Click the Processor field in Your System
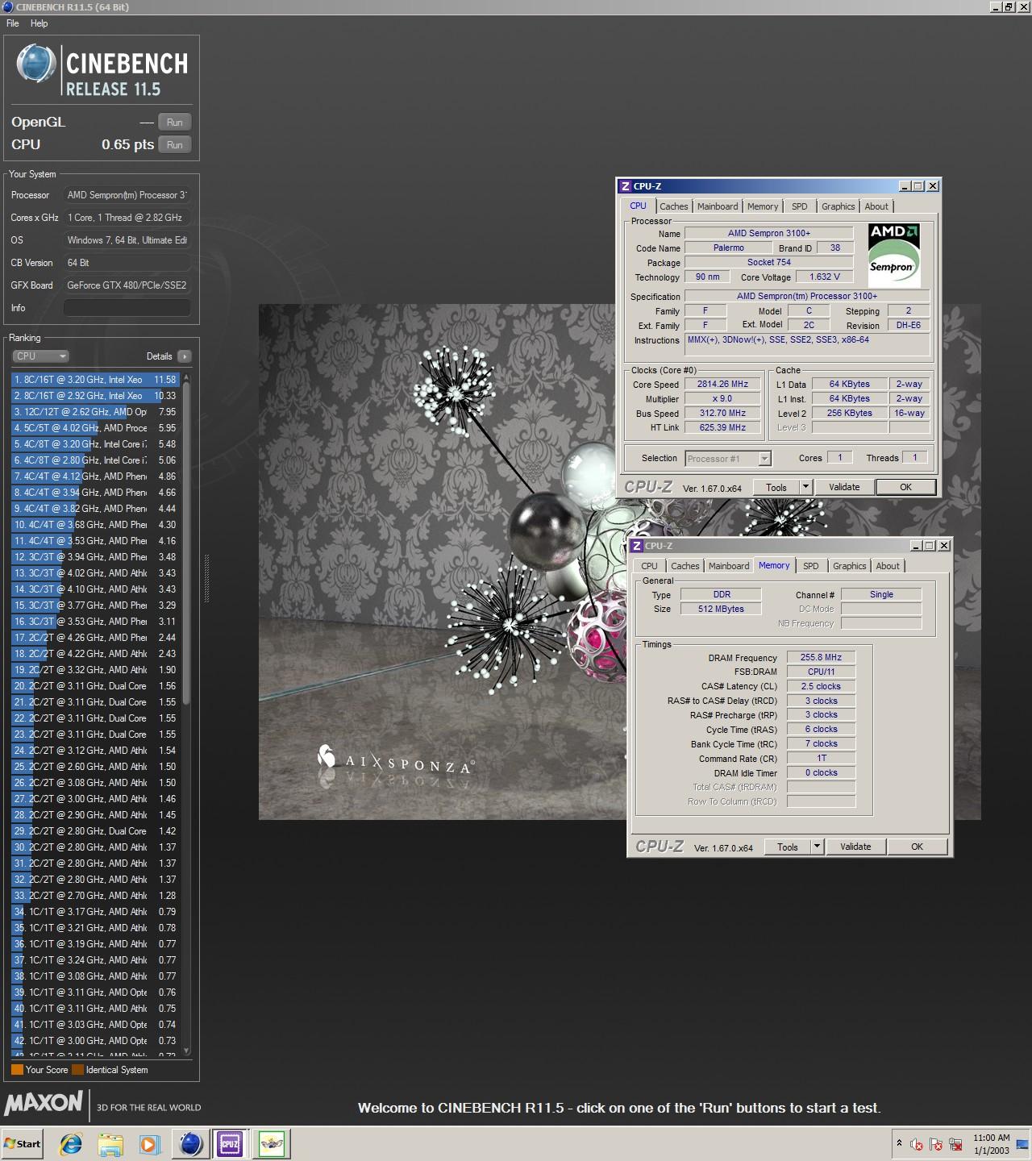 tap(127, 195)
